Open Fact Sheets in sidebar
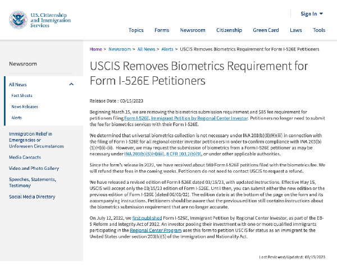The width and height of the screenshot is (337, 269). click(x=22, y=95)
